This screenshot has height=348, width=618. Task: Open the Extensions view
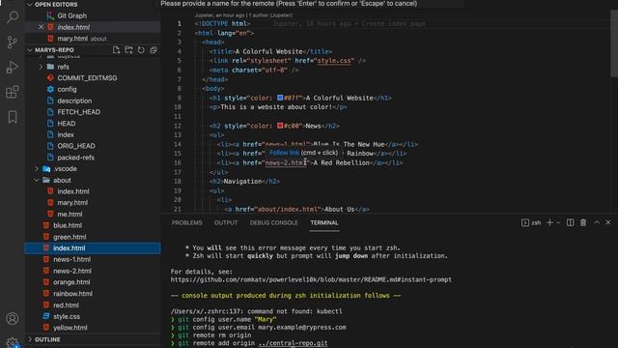click(13, 92)
